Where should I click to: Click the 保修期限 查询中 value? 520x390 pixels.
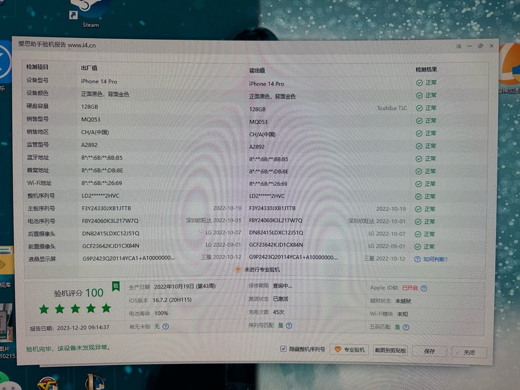(x=283, y=285)
